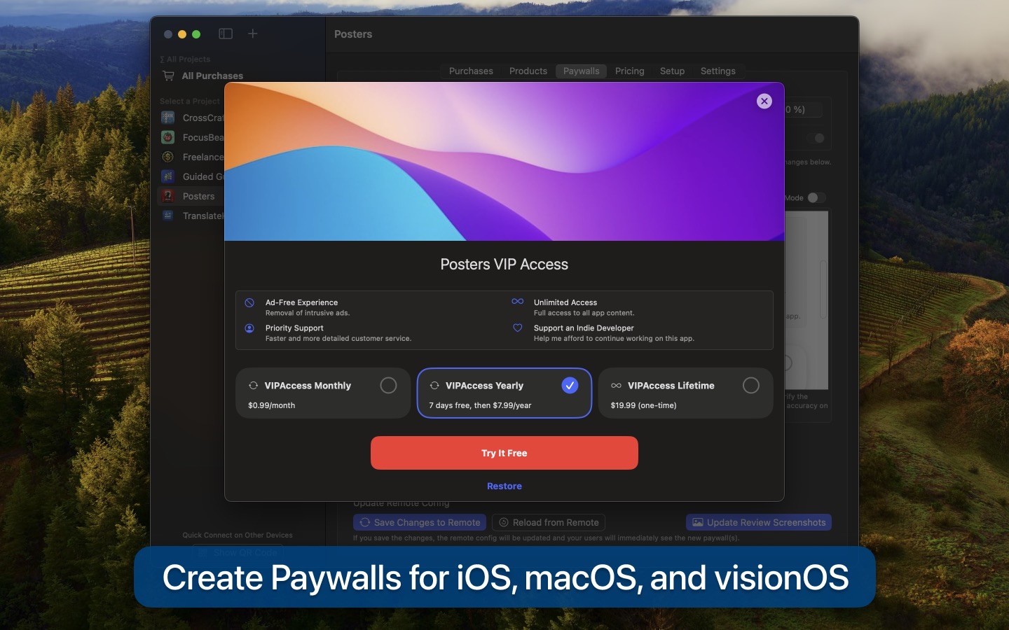Switch to the Setup tab
The height and width of the screenshot is (630, 1009).
(672, 71)
